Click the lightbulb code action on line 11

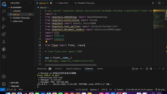tap(46, 42)
